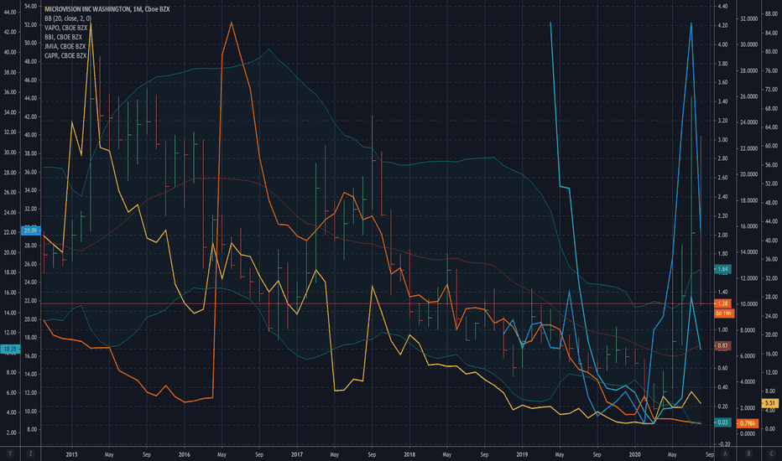Click the 88.00 price axis value

tap(771, 14)
